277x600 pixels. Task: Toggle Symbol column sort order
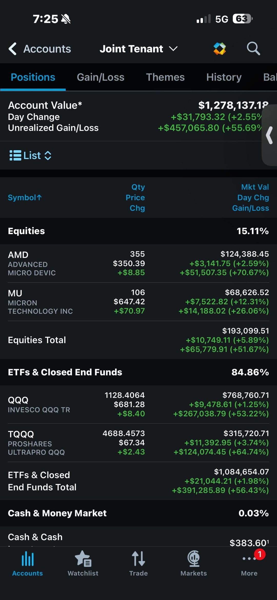click(x=25, y=197)
